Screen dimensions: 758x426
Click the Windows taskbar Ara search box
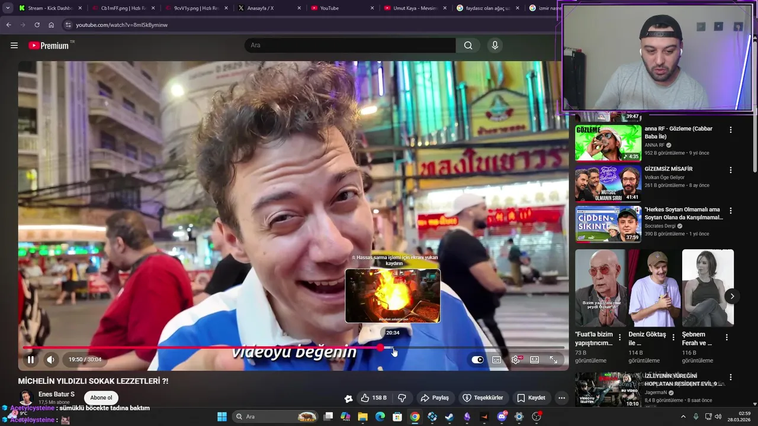click(275, 417)
